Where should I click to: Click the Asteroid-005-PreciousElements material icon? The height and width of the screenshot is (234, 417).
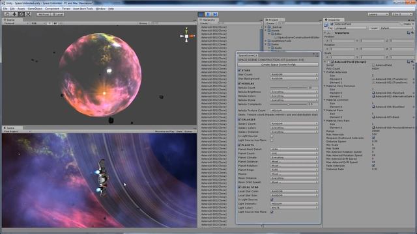pos(373,127)
